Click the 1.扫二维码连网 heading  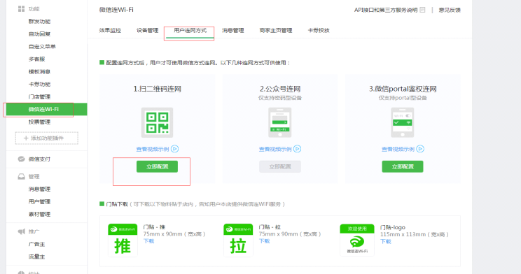coord(157,89)
